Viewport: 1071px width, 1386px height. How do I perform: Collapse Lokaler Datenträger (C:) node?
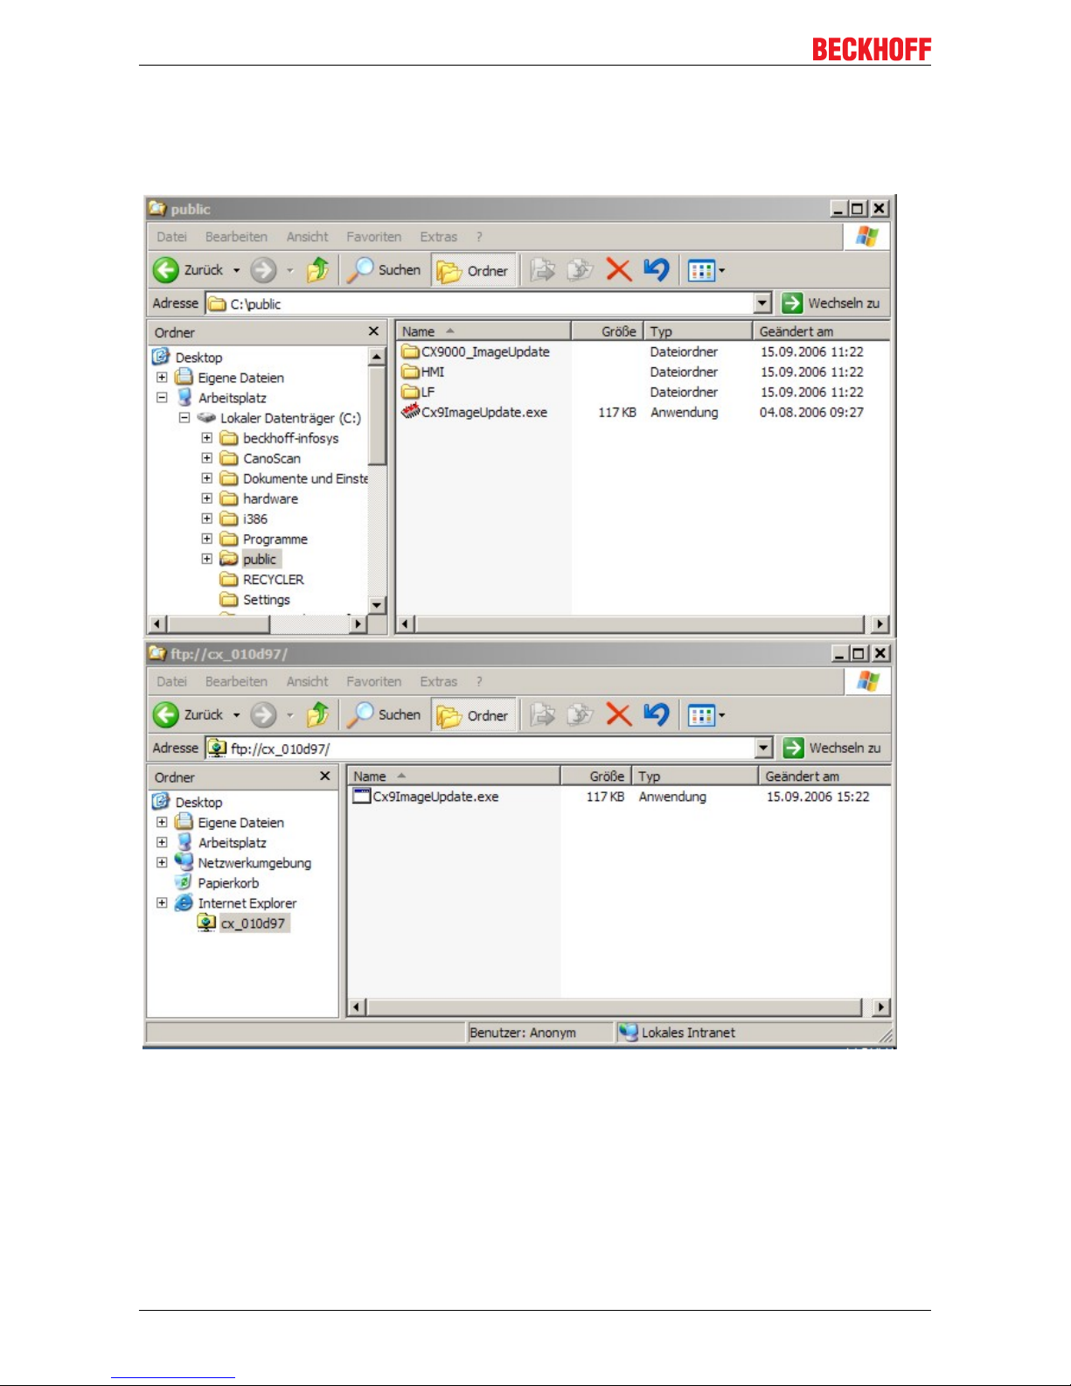click(x=184, y=418)
